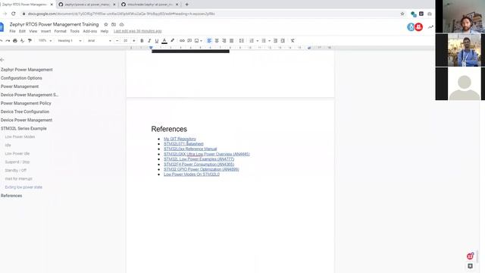Toggle underline formatting
The height and width of the screenshot is (273, 485).
(x=157, y=40)
